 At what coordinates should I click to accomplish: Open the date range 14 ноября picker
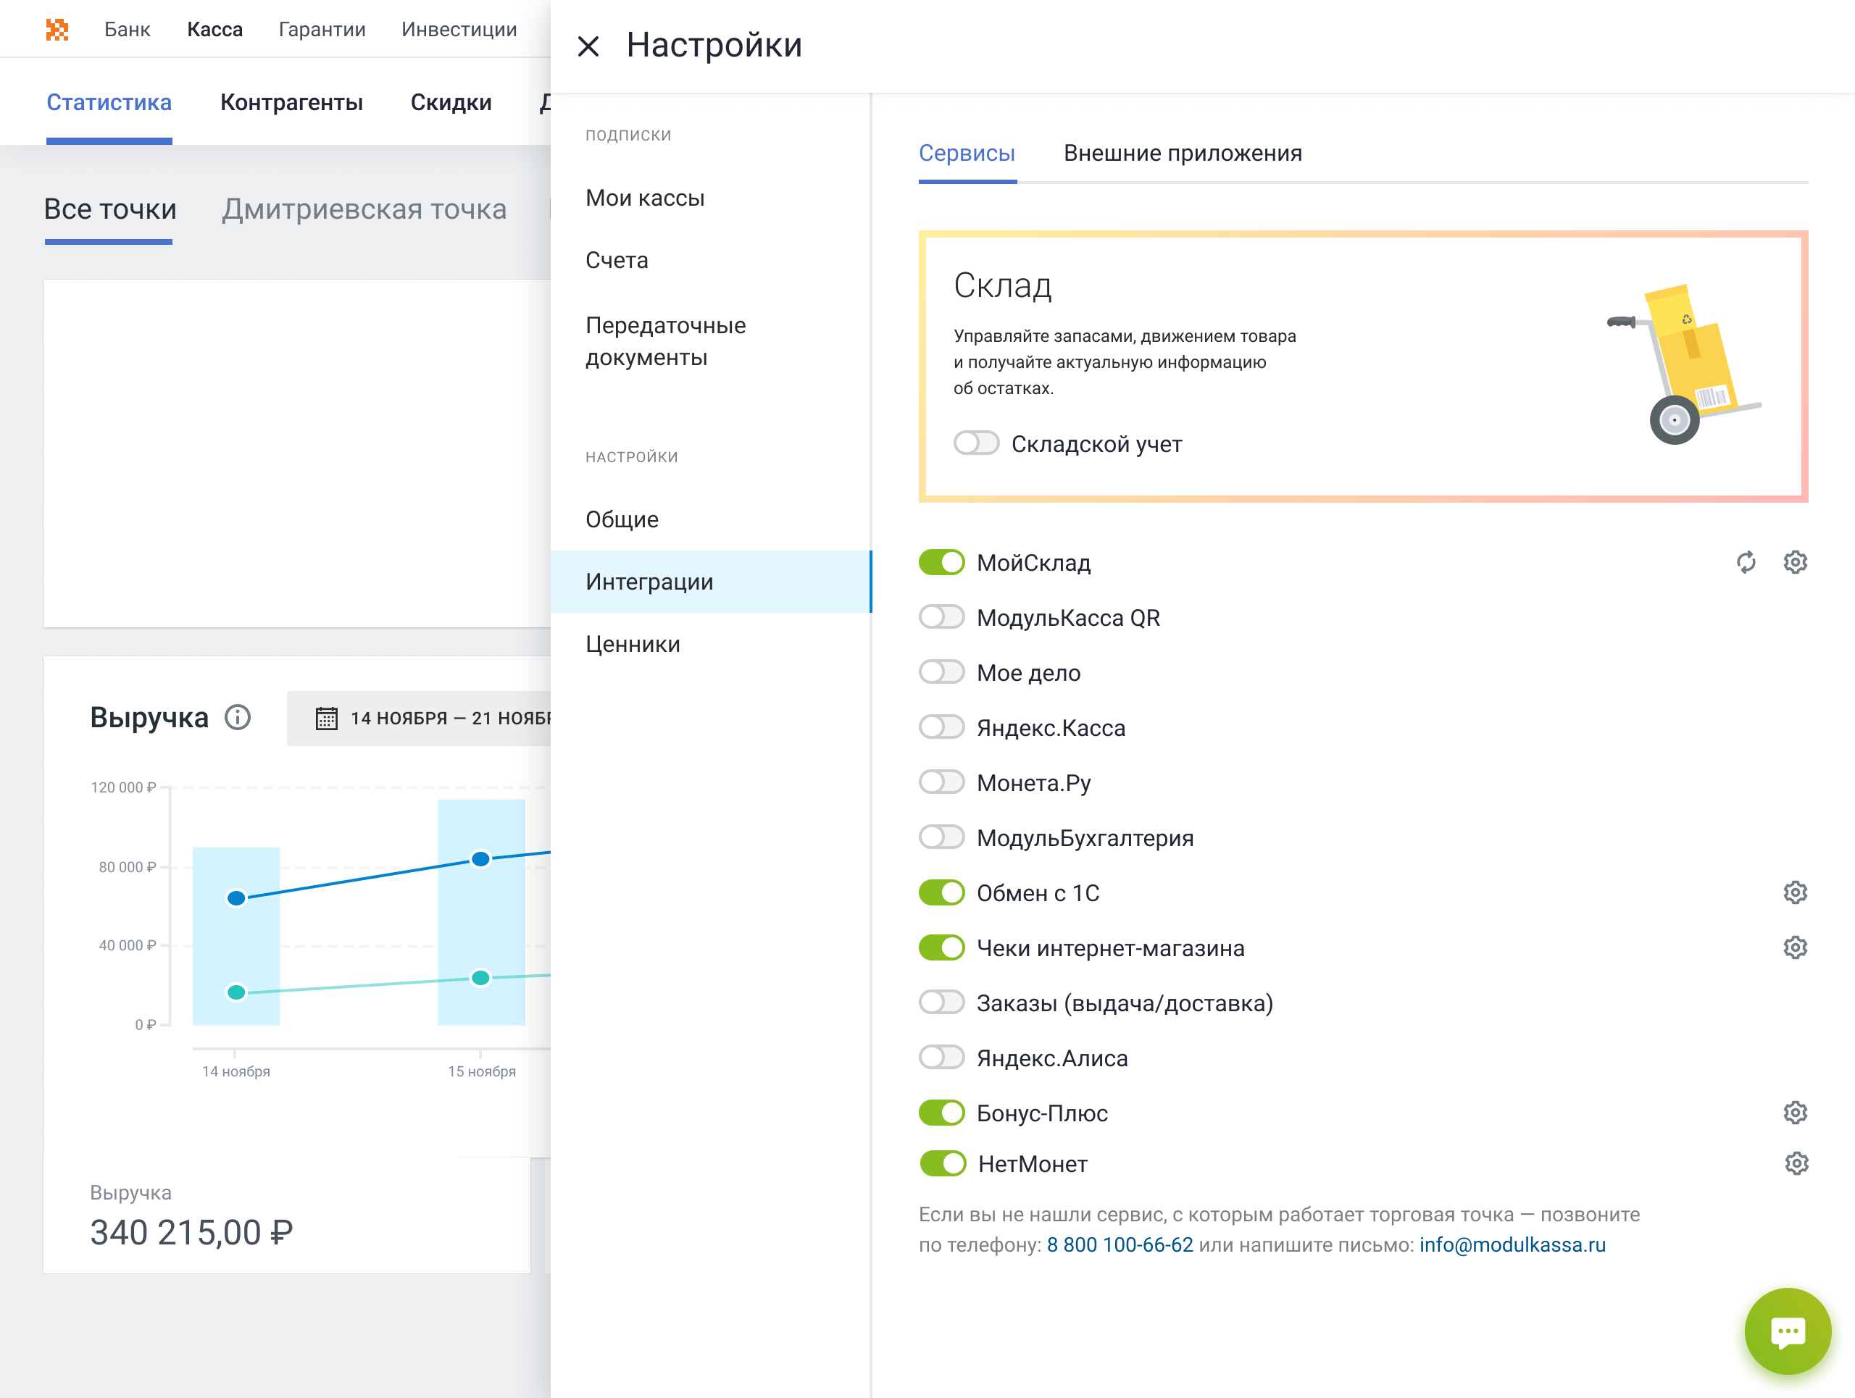coord(419,719)
